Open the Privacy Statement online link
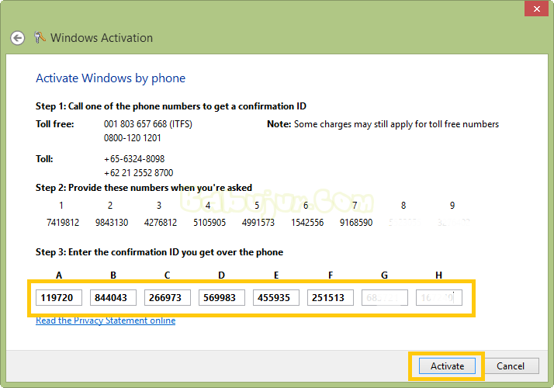 click(106, 320)
